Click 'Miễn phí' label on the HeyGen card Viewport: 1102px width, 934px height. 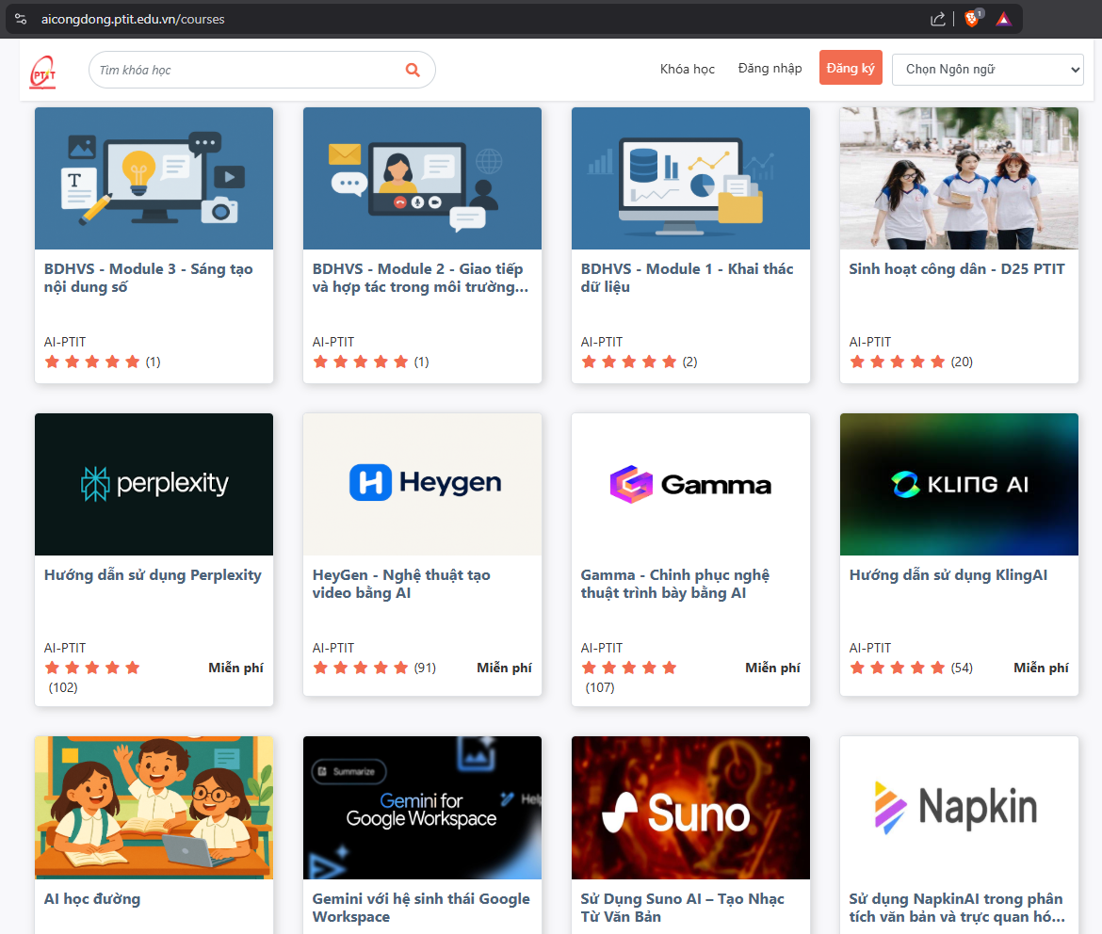[x=504, y=668]
